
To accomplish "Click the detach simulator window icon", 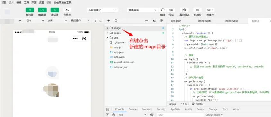I will click(x=101, y=21).
